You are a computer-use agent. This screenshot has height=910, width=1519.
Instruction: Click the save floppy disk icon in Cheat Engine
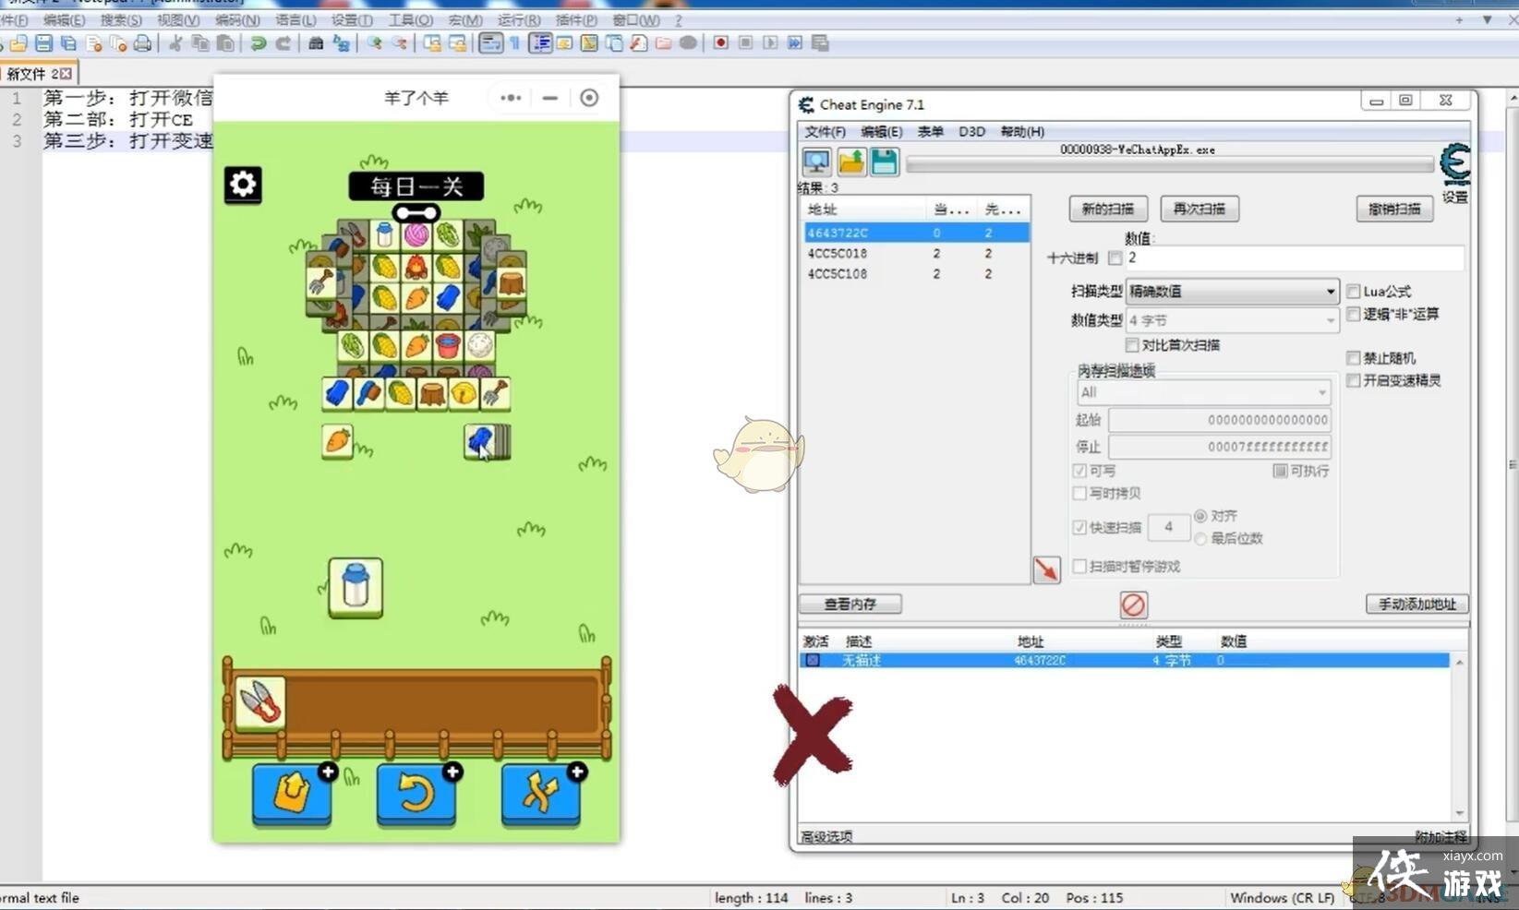point(884,162)
